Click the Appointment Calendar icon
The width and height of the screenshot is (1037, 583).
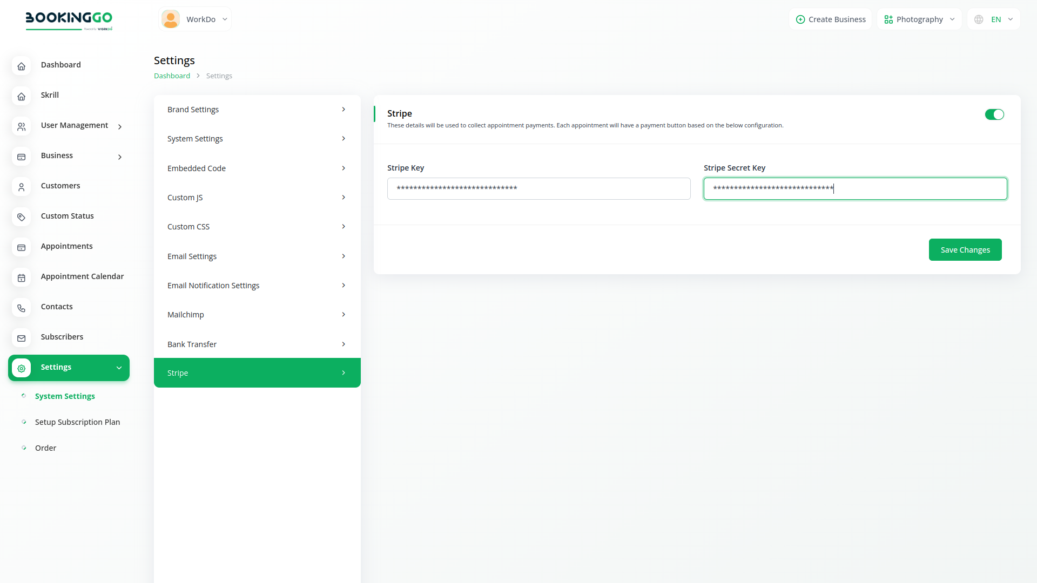[21, 277]
